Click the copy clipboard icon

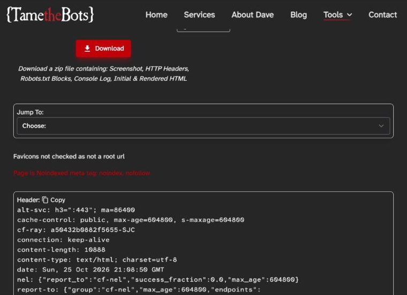(x=45, y=200)
